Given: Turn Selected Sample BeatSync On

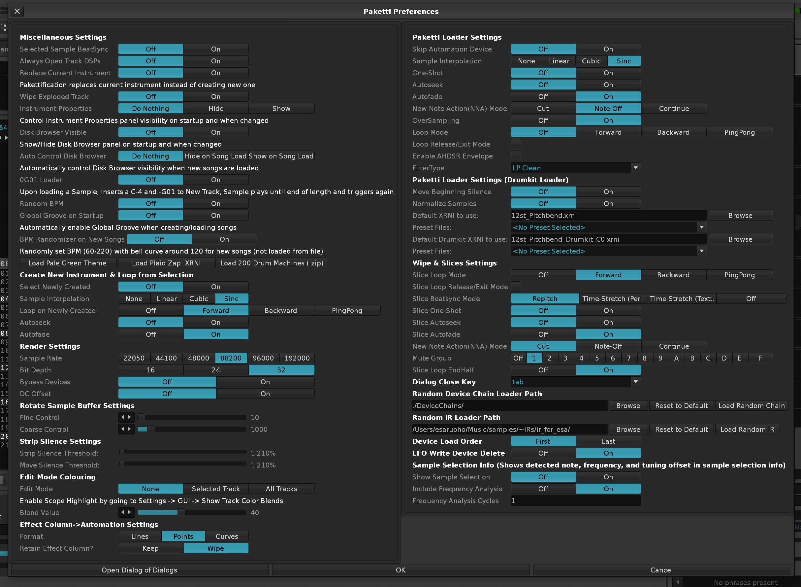Looking at the screenshot, I should tap(215, 49).
